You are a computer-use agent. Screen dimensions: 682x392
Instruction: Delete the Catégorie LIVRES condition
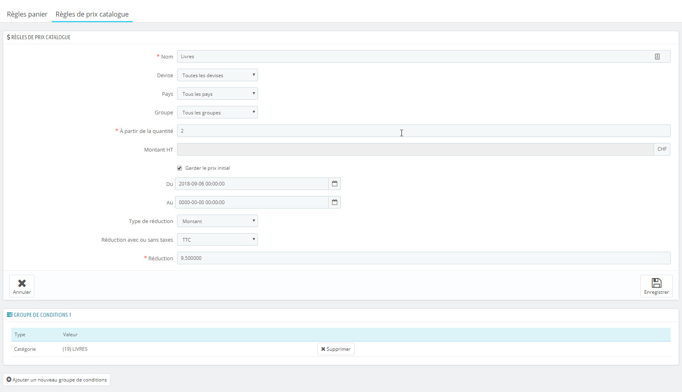click(x=336, y=349)
